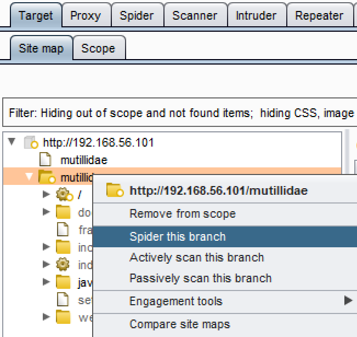Choose Remove from scope

tap(225, 214)
